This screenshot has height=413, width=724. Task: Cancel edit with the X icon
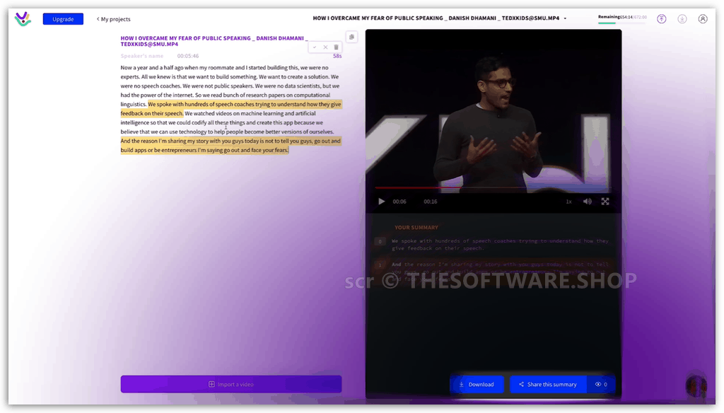pos(325,47)
